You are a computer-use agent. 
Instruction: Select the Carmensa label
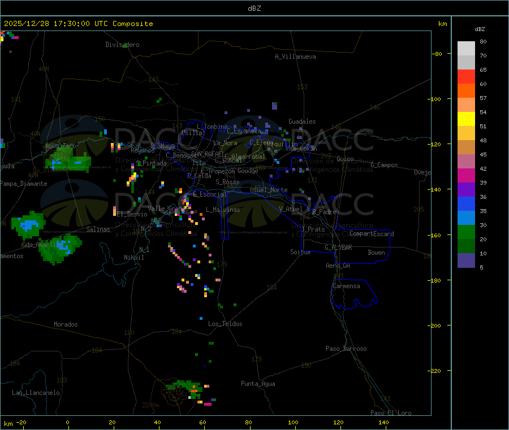pyautogui.click(x=346, y=286)
